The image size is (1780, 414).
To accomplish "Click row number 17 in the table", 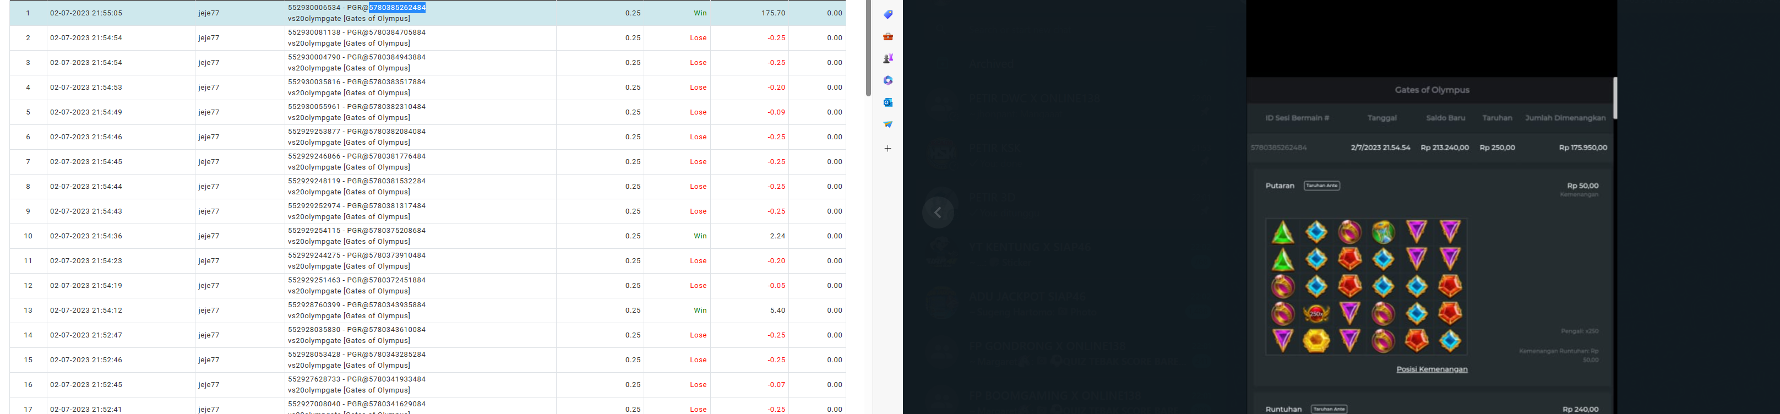I will point(28,409).
